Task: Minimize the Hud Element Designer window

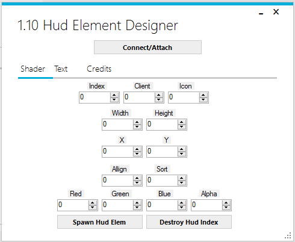Action: (261, 13)
